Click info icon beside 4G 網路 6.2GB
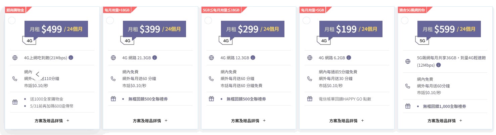This screenshot has width=496, height=135. (349, 58)
